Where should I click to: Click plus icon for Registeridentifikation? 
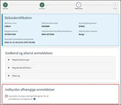(x=9, y=68)
